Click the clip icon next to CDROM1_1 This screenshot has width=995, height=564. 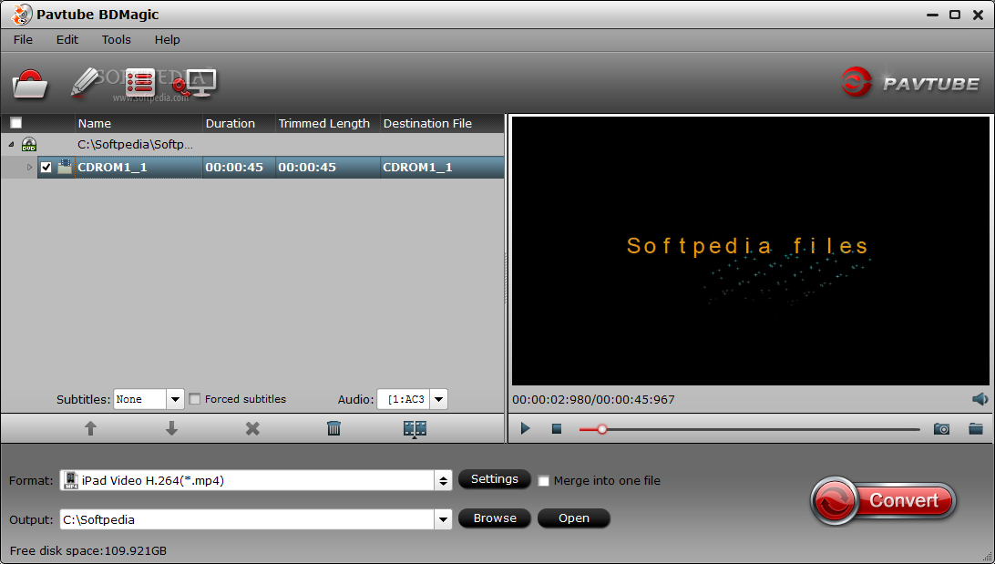(x=64, y=167)
